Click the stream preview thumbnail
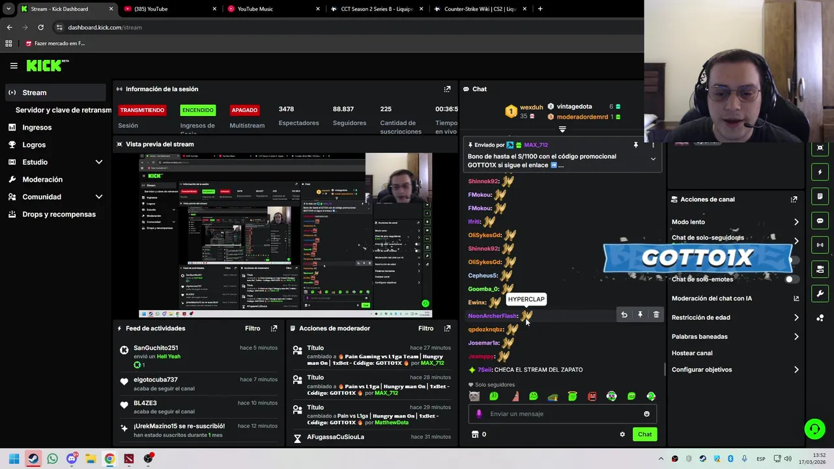Image resolution: width=834 pixels, height=469 pixels. [285, 234]
